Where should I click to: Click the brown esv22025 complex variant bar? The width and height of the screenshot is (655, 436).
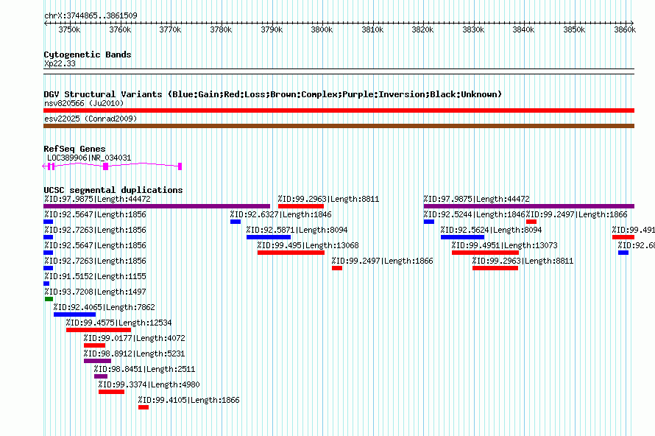(339, 126)
